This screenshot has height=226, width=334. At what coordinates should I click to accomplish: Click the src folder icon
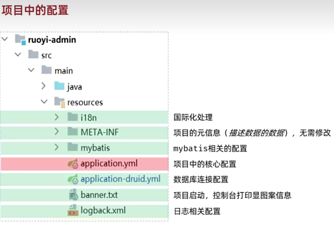click(x=33, y=54)
